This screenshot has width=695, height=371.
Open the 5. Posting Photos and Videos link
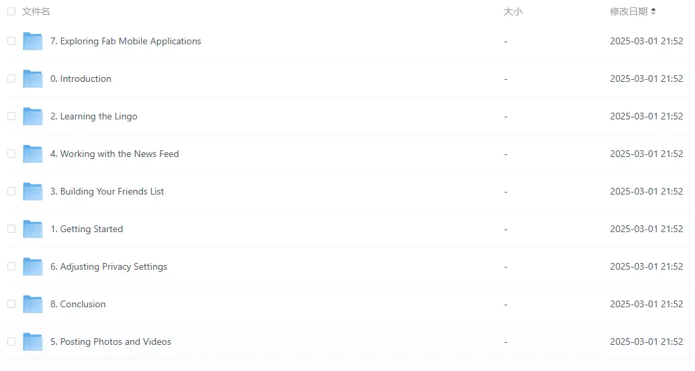coord(111,341)
